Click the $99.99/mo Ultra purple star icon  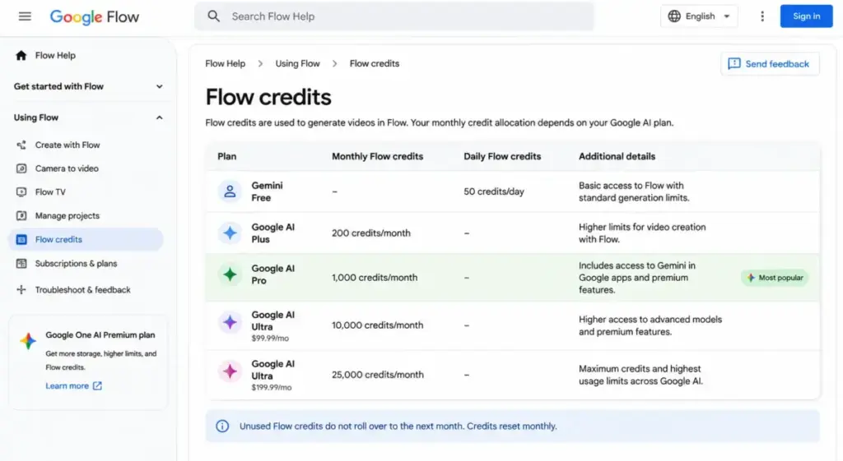coord(230,323)
